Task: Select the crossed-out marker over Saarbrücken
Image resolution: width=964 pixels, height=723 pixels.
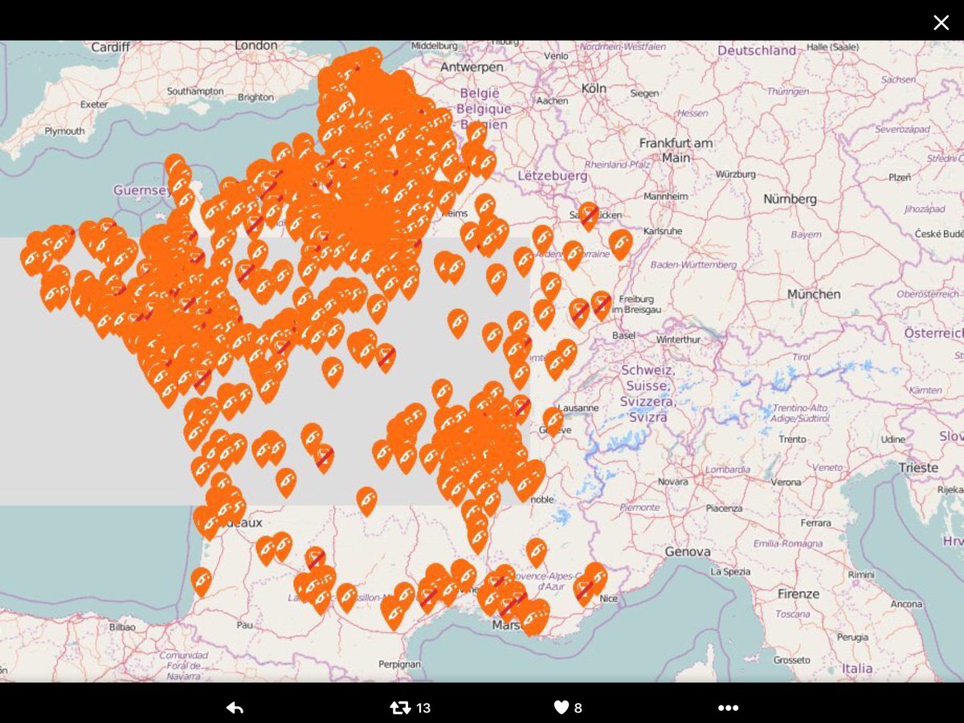Action: tap(589, 215)
